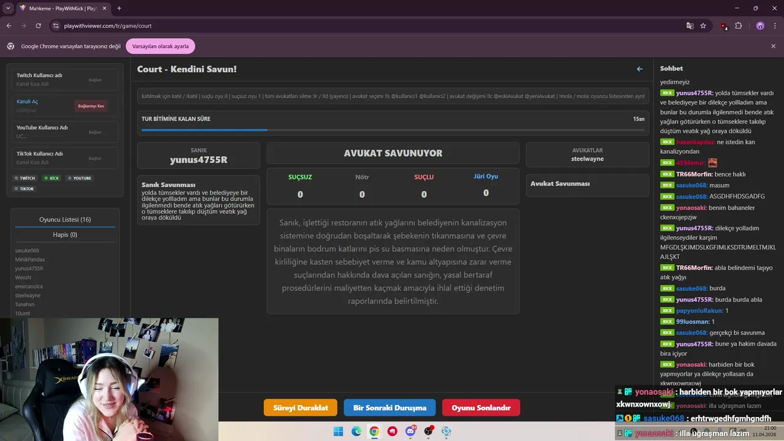Click Bir Sonraki Duruşma button
The width and height of the screenshot is (784, 441).
390,407
